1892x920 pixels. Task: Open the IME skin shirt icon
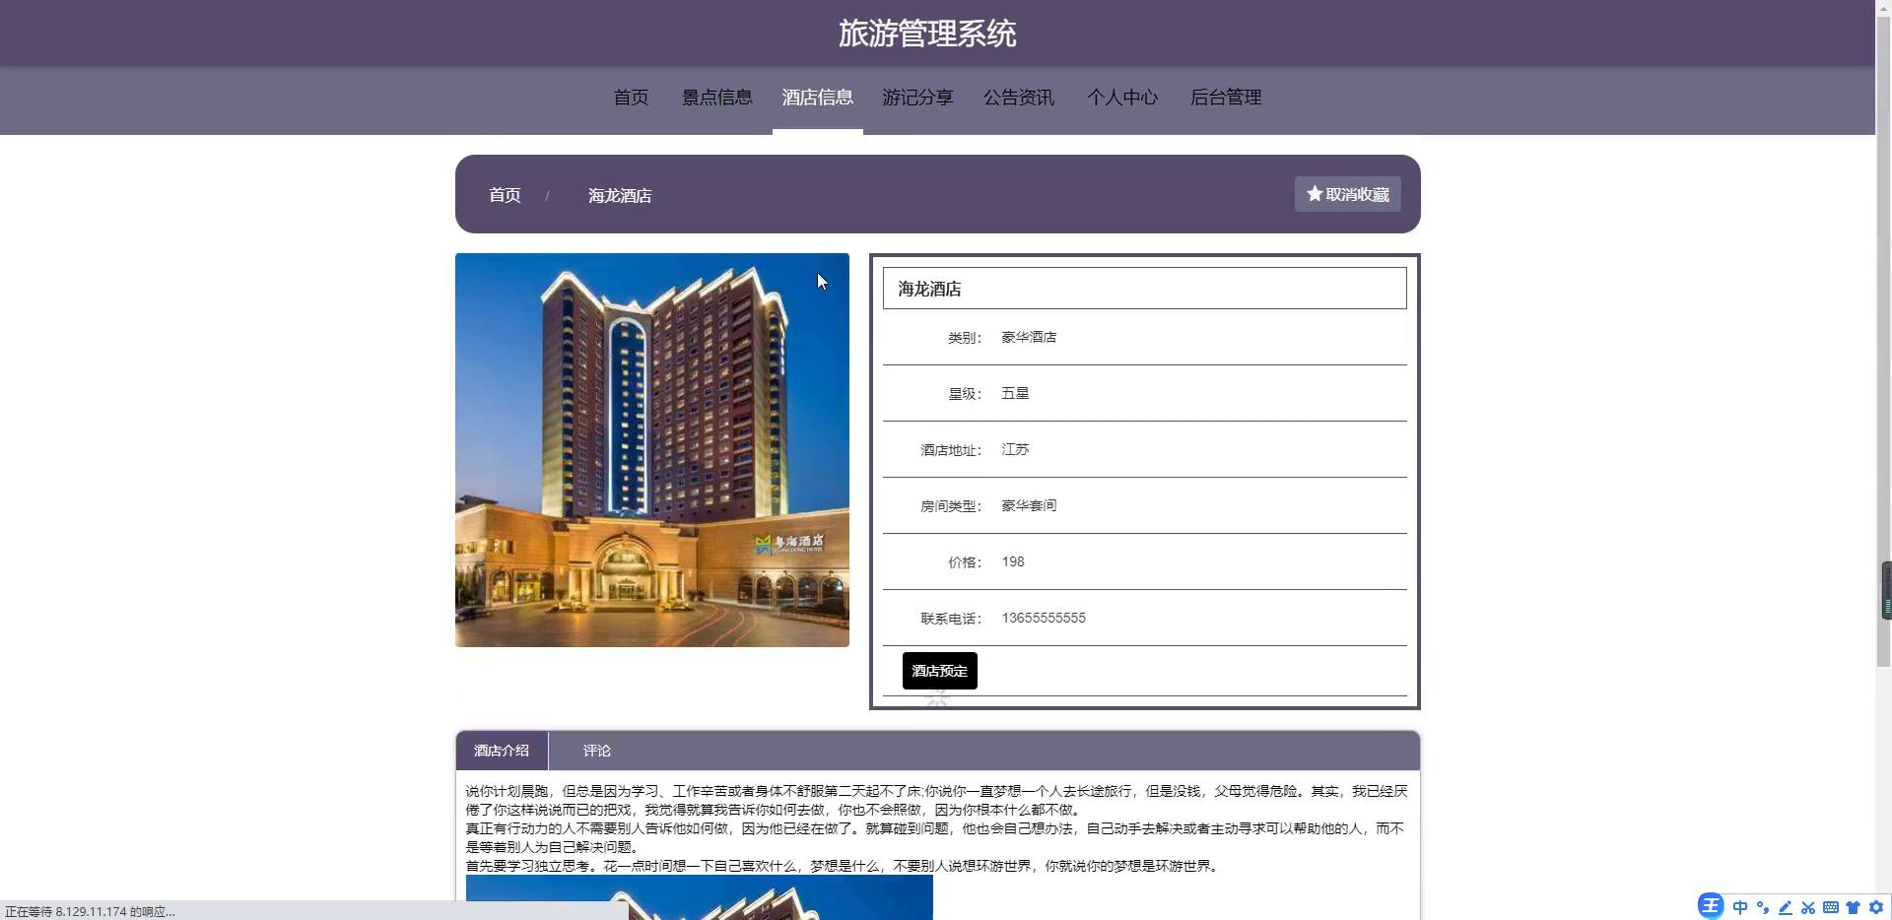coord(1853,907)
